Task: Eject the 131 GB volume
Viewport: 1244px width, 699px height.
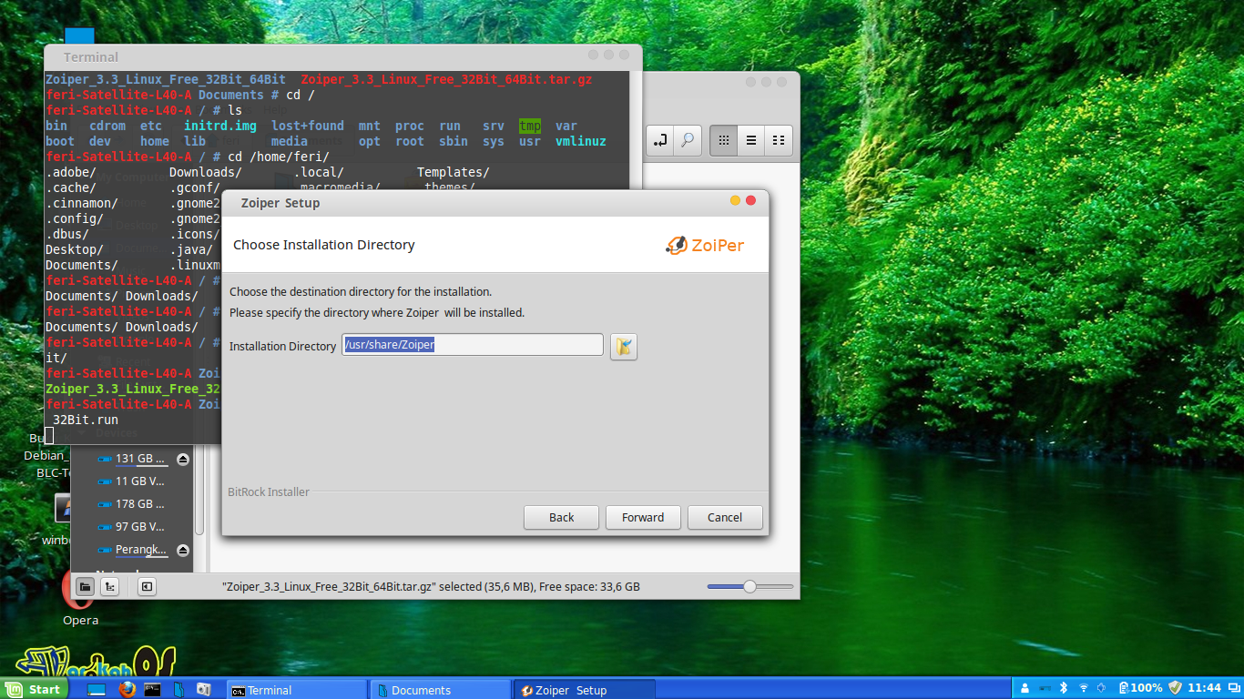Action: (x=183, y=459)
